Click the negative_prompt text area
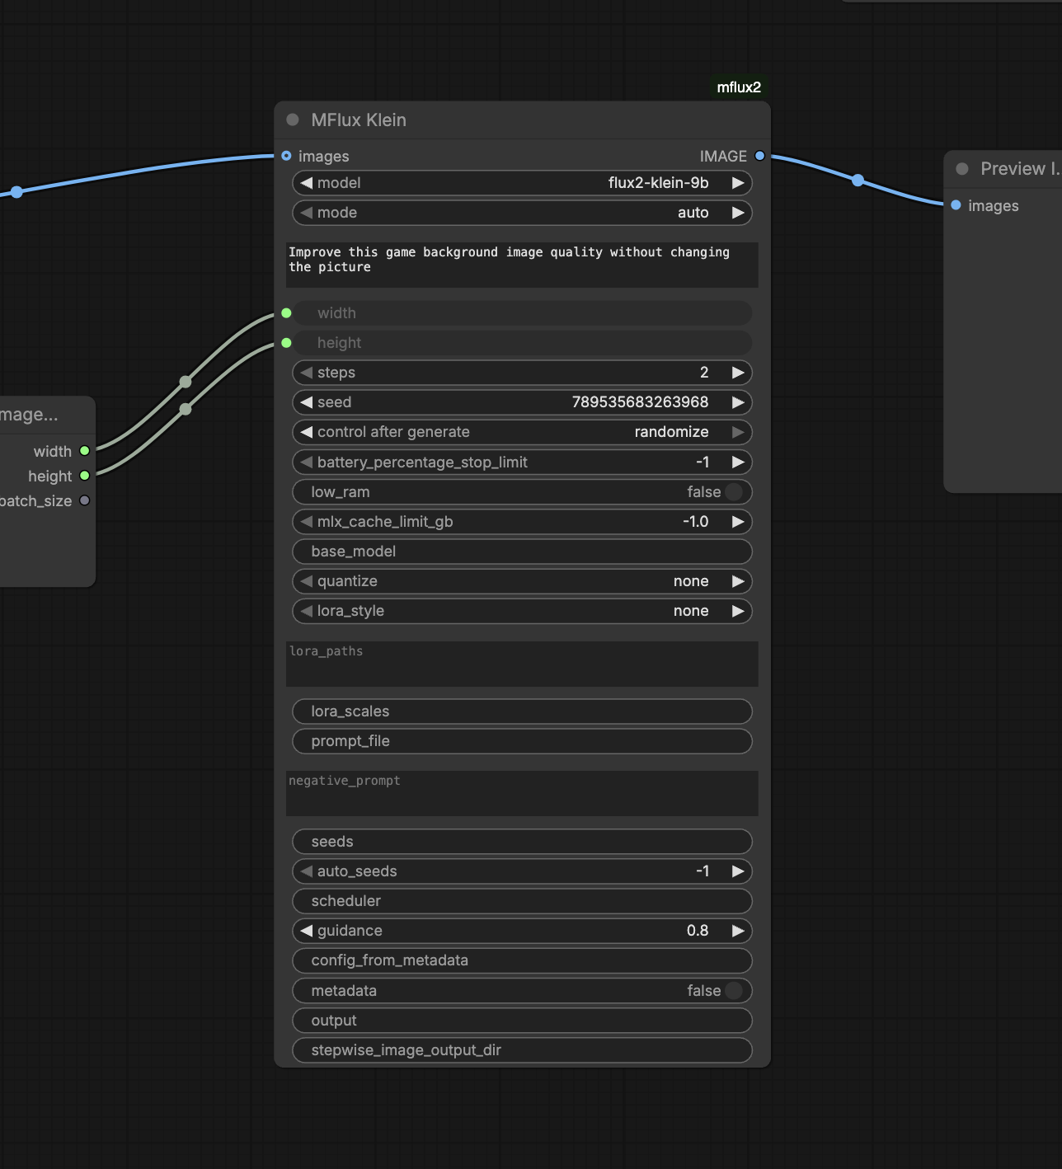This screenshot has width=1062, height=1169. 522,794
